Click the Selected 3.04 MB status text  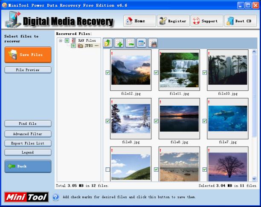[228, 186]
